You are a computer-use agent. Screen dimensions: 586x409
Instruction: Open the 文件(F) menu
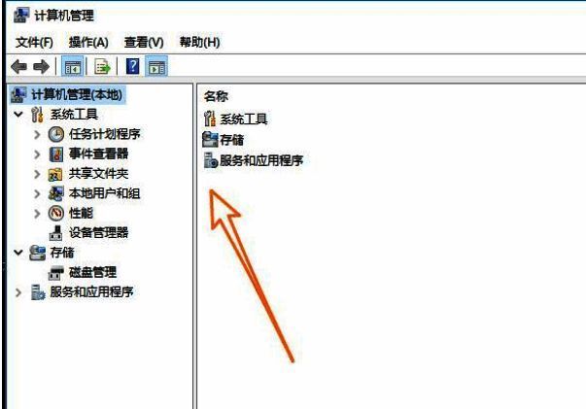[34, 42]
